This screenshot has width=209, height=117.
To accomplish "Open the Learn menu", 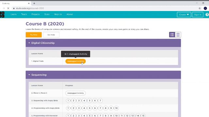I will tap(13, 14).
